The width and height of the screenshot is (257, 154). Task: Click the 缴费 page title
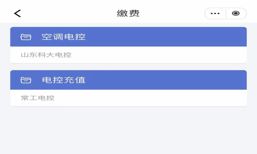[x=128, y=13]
